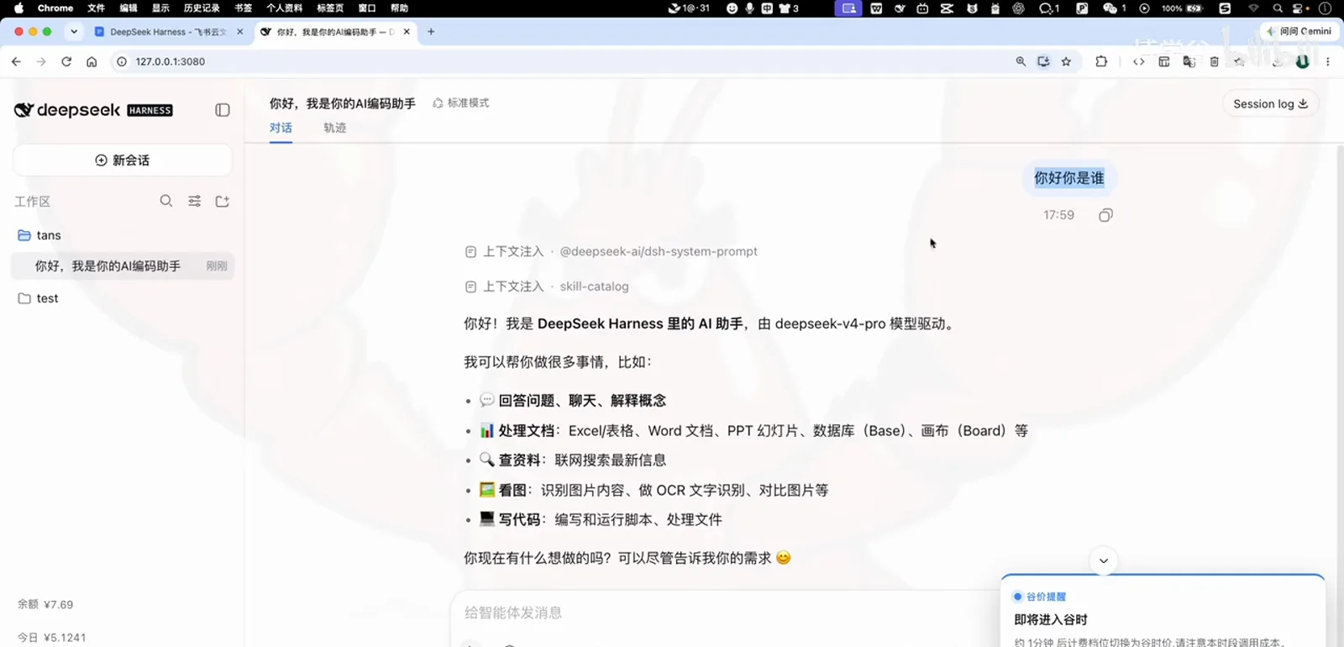Viewport: 1344px width, 647px height.
Task: Expand the tab search dropdown
Action: (x=74, y=32)
